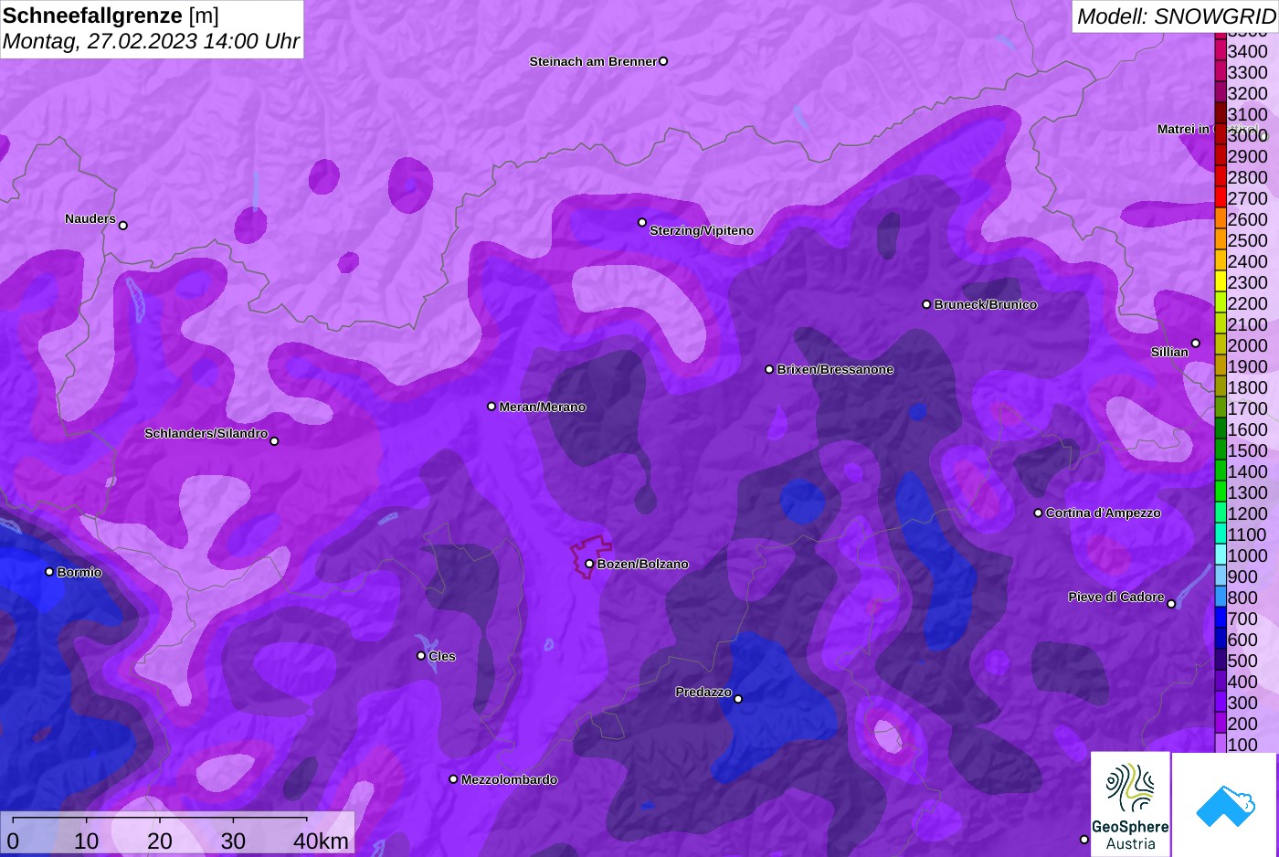The width and height of the screenshot is (1279, 857).
Task: Select the Brixen/Bressanone map dot
Action: [x=769, y=369]
